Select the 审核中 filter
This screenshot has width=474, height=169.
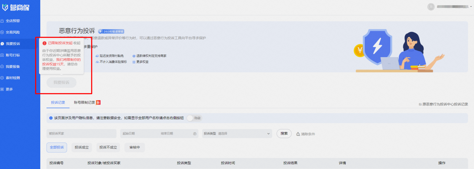(x=135, y=148)
